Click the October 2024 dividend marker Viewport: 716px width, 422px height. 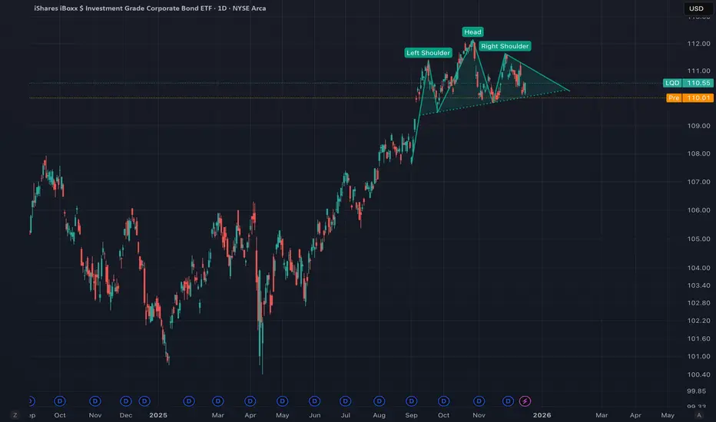[x=60, y=401]
